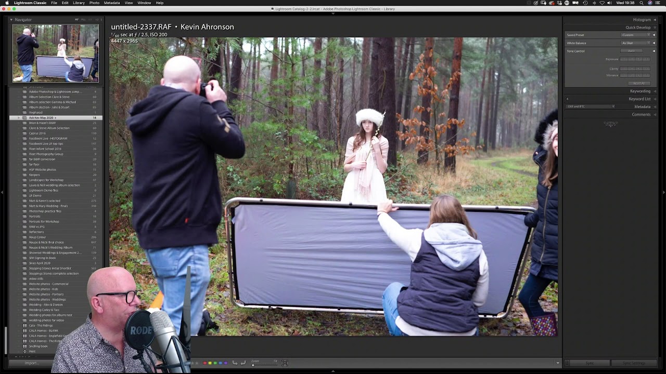The width and height of the screenshot is (666, 374).
Task: Apply the yellow color label
Action: point(210,363)
